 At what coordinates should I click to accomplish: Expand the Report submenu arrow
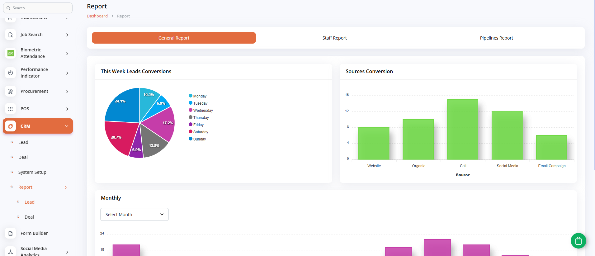pyautogui.click(x=65, y=187)
